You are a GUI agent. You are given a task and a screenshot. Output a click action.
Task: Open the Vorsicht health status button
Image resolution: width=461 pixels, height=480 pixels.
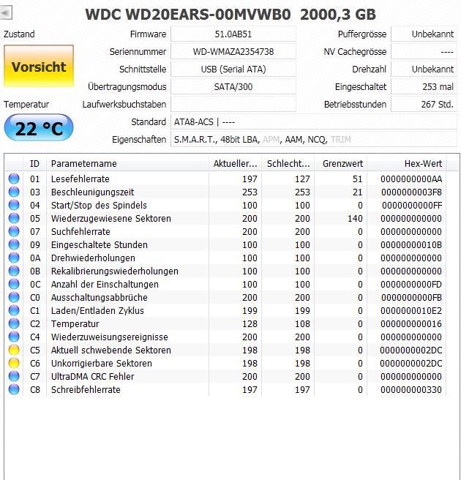(x=39, y=67)
